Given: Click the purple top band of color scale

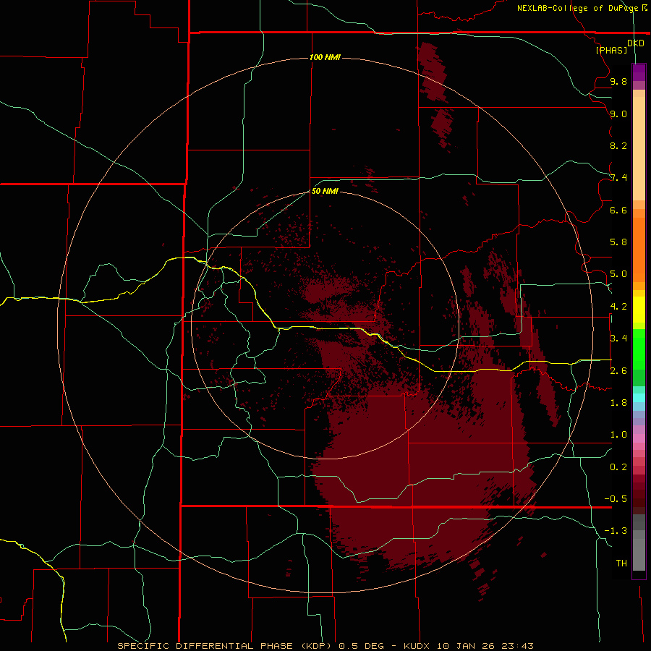Looking at the screenshot, I should 639,72.
